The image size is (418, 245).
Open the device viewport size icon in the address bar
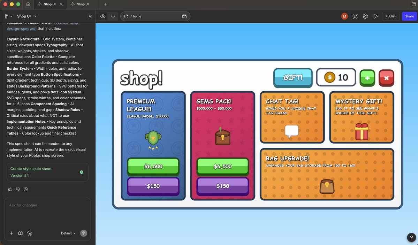184,16
